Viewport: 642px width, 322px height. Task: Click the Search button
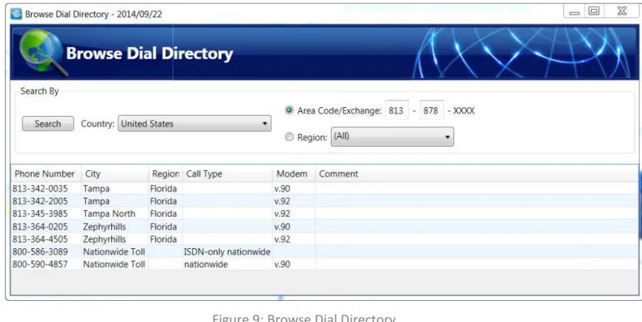(x=48, y=123)
